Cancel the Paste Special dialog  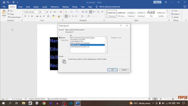(124, 70)
